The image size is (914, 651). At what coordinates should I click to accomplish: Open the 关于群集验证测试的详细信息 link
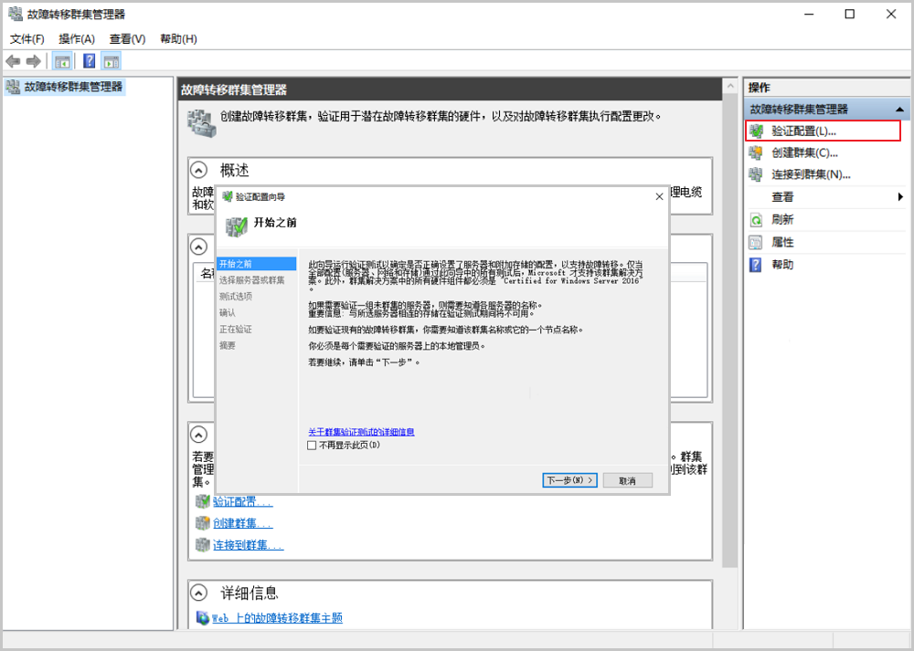(x=361, y=431)
